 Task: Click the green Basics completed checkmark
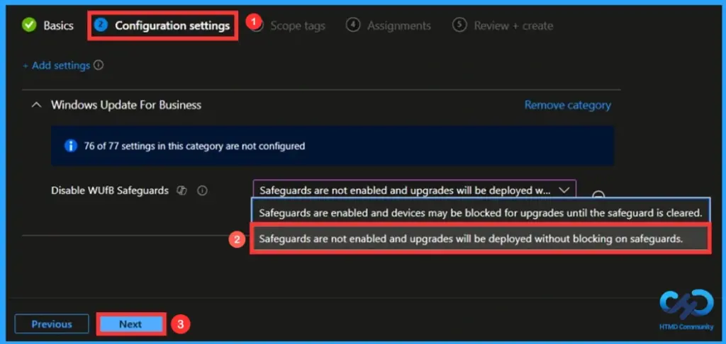[x=29, y=25]
